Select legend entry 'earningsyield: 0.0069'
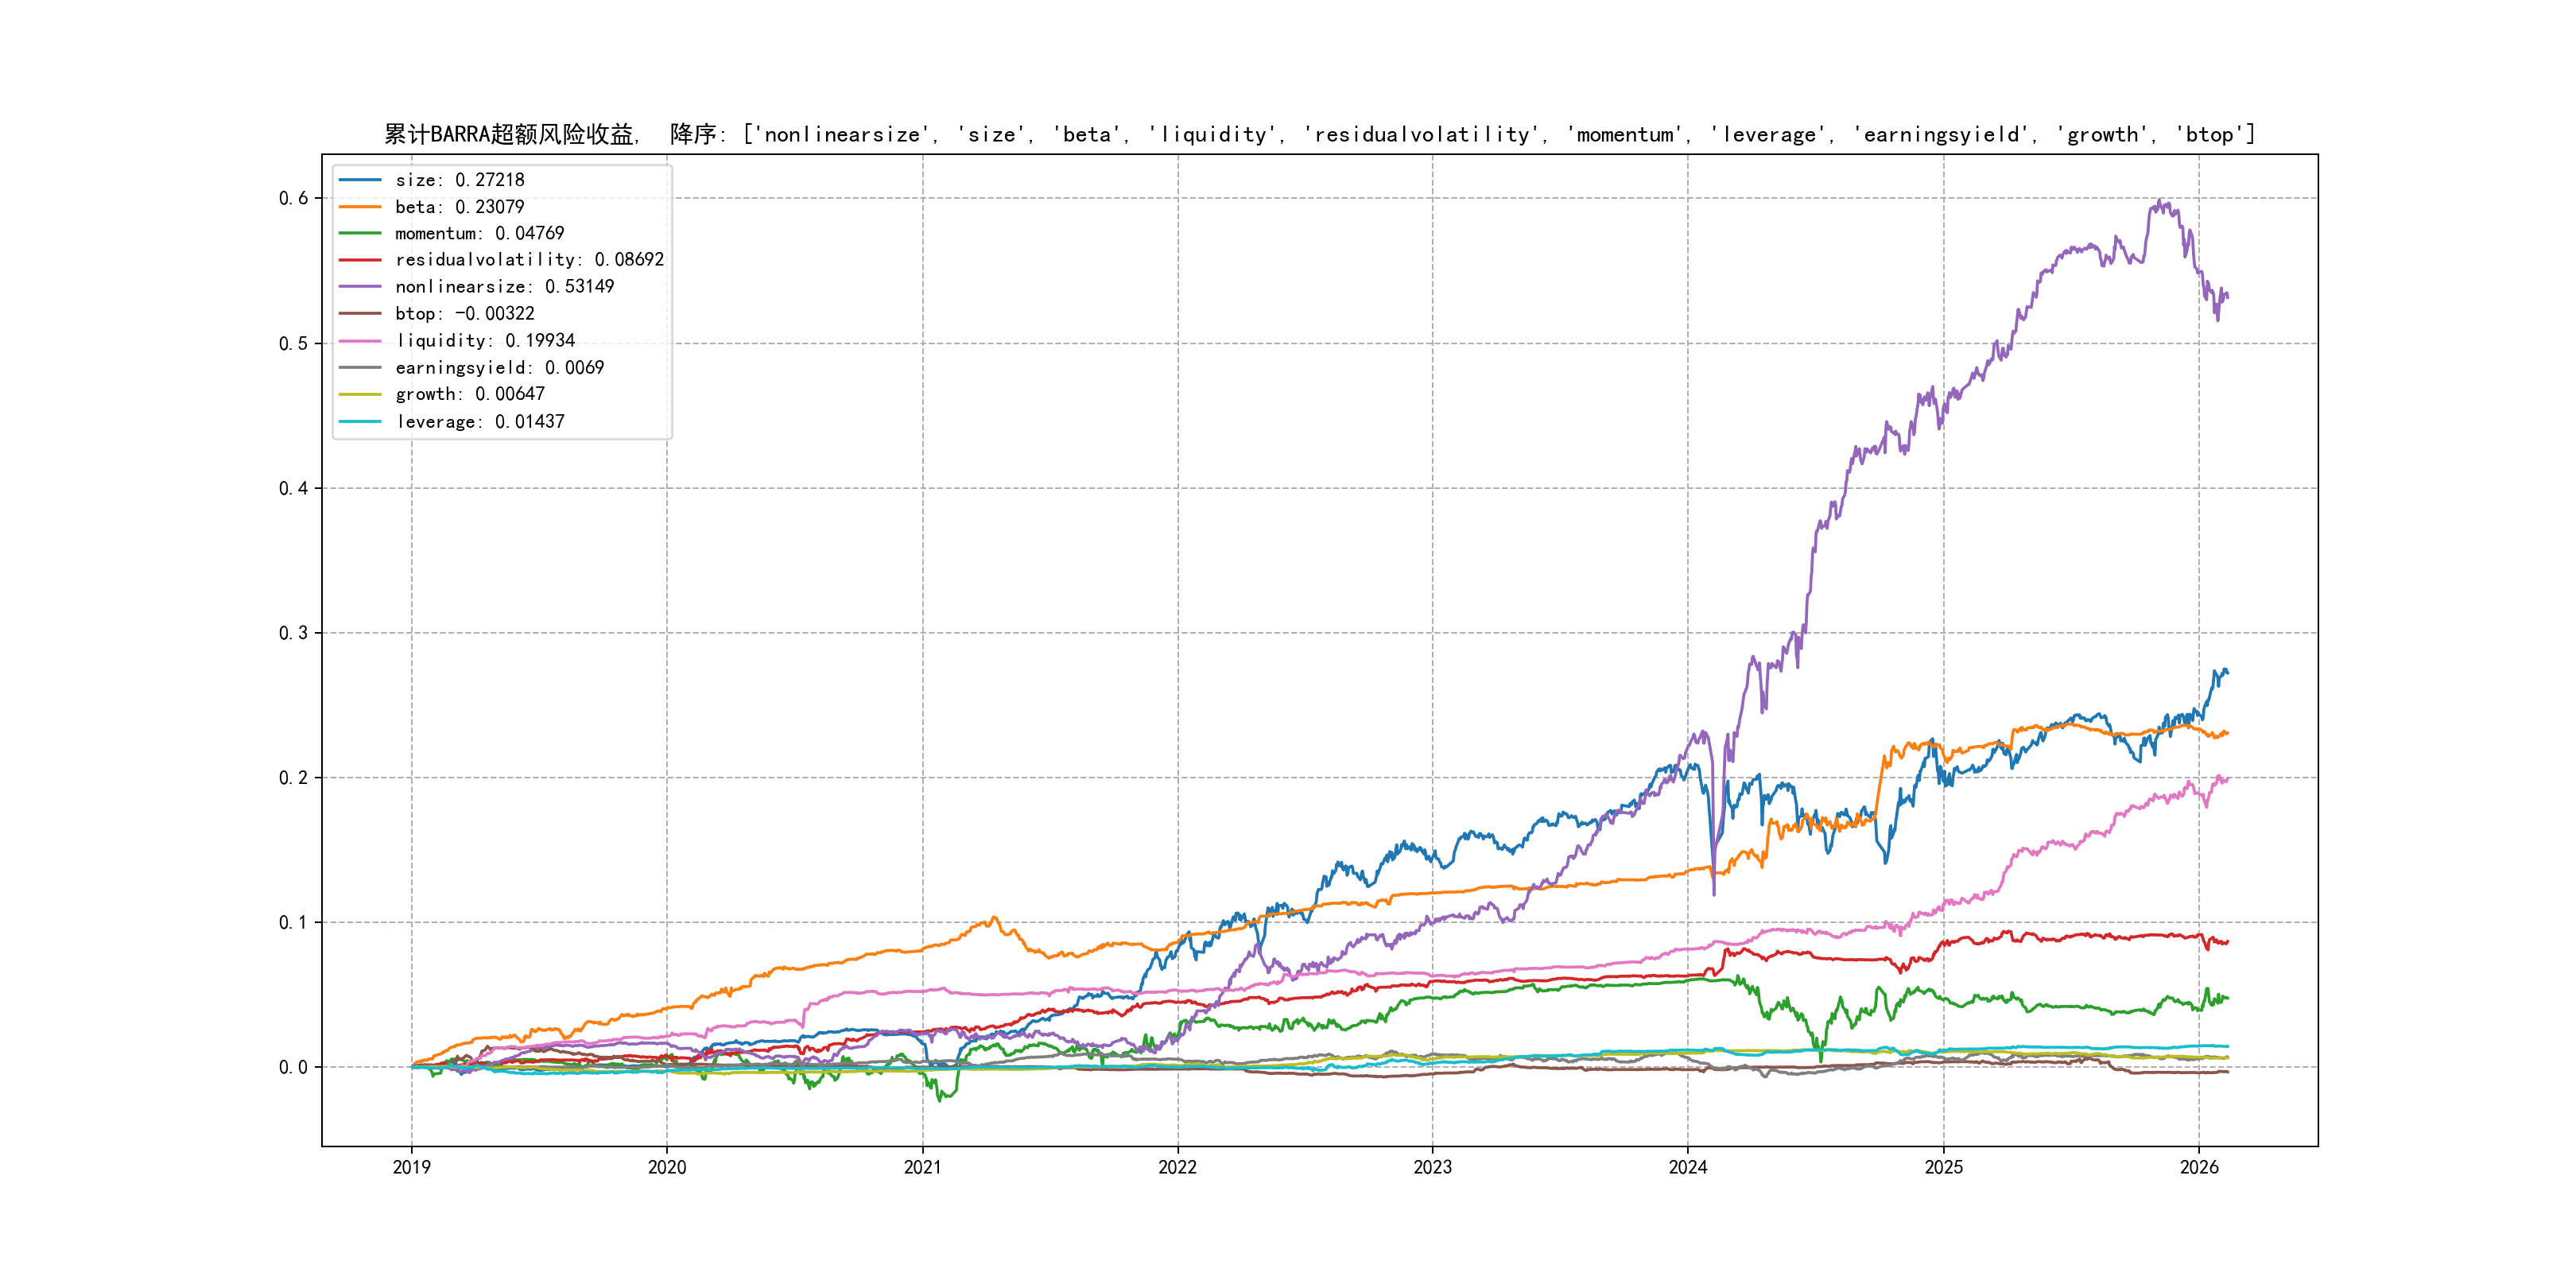Viewport: 2576px width, 1288px height. coord(499,368)
